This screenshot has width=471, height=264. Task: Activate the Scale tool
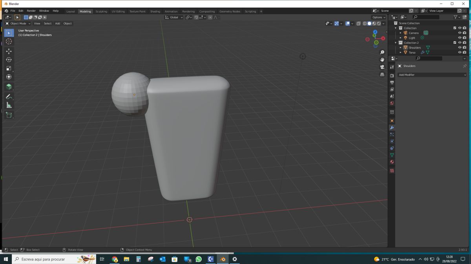[9, 68]
